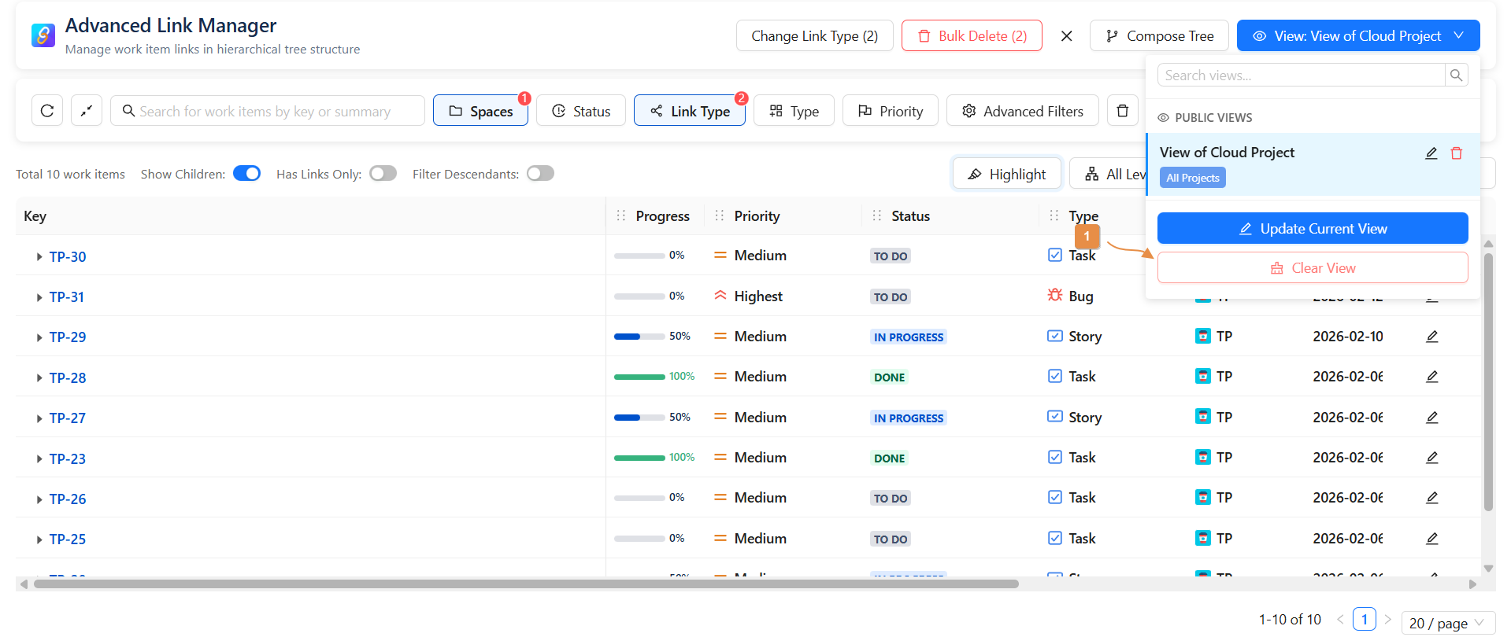Enable the Has Links Only toggle

[383, 174]
